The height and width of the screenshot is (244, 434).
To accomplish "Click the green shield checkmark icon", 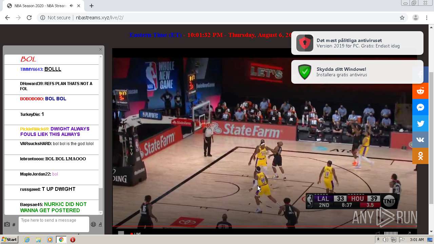I will 304,72.
